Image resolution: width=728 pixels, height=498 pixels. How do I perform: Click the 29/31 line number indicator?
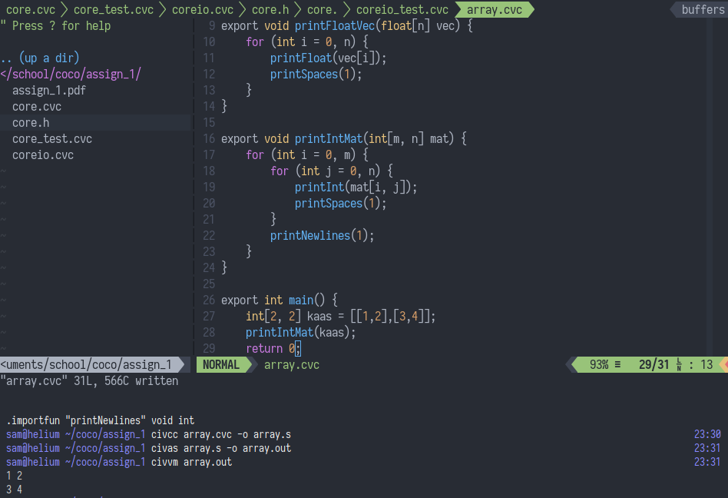coord(654,365)
